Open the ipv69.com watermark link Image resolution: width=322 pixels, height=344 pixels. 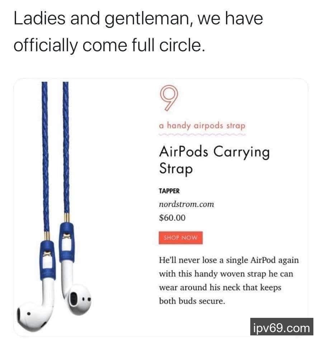click(281, 328)
